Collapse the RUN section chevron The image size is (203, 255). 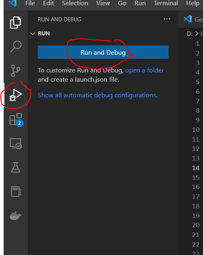[33, 33]
